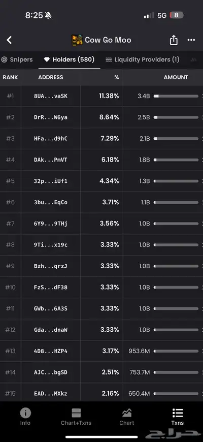This screenshot has width=203, height=442.
Task: Switch to the Snipers tab
Action: pos(17,59)
